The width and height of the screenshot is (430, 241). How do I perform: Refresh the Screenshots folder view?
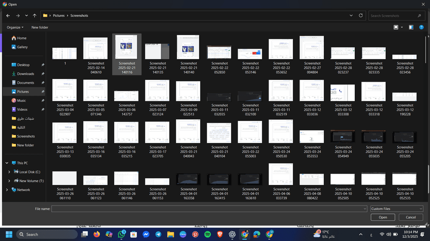click(x=361, y=15)
